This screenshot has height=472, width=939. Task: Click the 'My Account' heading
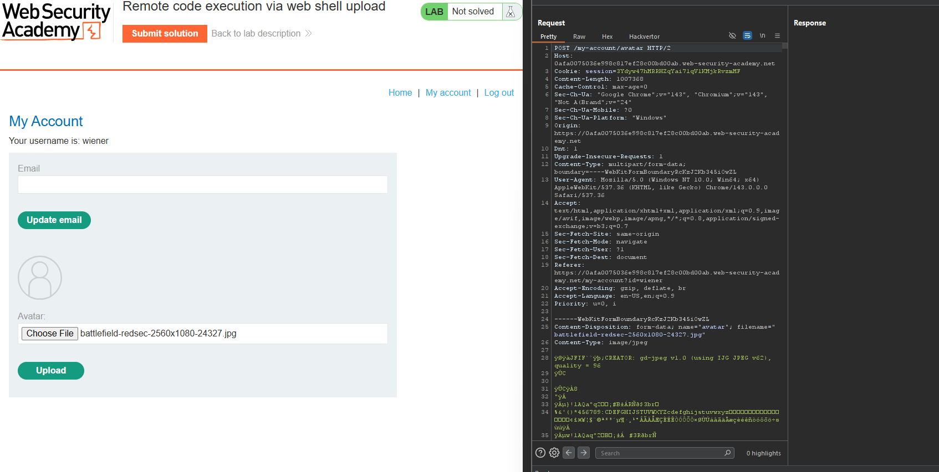point(46,121)
